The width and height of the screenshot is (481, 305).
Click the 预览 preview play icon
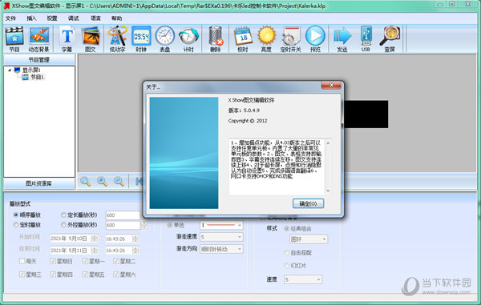[x=315, y=39]
